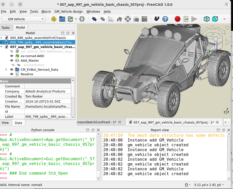Click the curly braces varset icon
This screenshot has width=233, height=189.
click(82, 19)
